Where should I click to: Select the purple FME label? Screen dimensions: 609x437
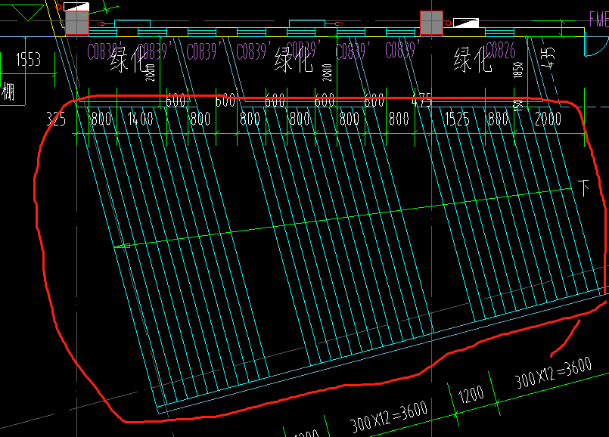click(x=598, y=20)
